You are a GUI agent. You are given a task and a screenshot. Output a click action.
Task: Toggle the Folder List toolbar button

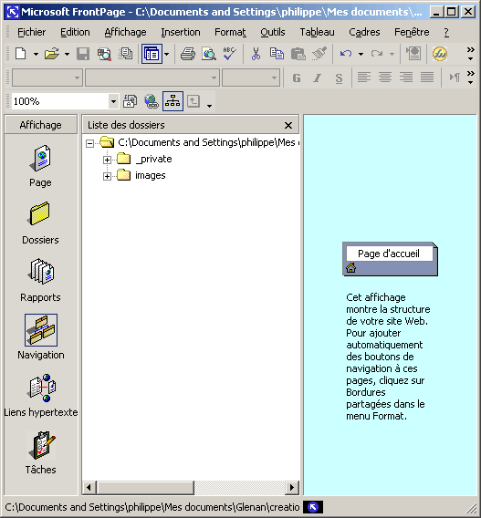152,54
